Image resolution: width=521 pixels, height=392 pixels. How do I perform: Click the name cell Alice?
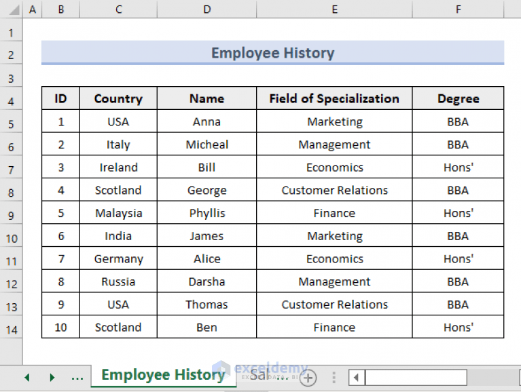pos(206,258)
